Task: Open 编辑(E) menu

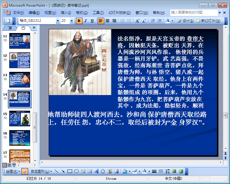Action: point(34,13)
